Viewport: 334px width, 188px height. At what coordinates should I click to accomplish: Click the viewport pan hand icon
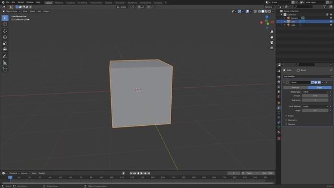click(x=271, y=37)
